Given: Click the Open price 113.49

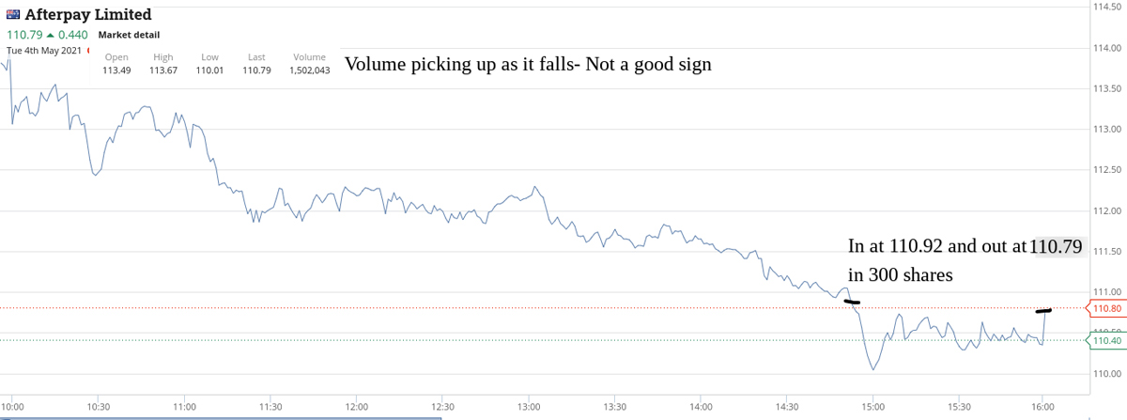Looking at the screenshot, I should (116, 70).
